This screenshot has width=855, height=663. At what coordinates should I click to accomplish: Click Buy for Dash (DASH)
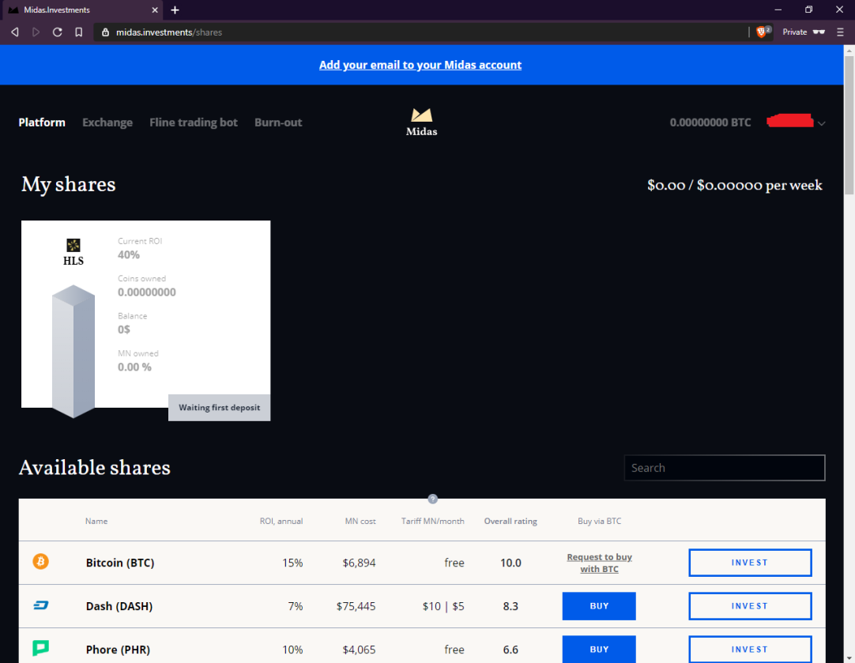[599, 606]
